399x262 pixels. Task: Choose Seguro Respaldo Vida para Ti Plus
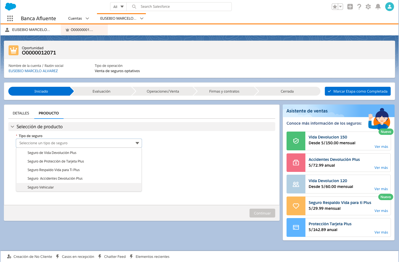pyautogui.click(x=79, y=170)
